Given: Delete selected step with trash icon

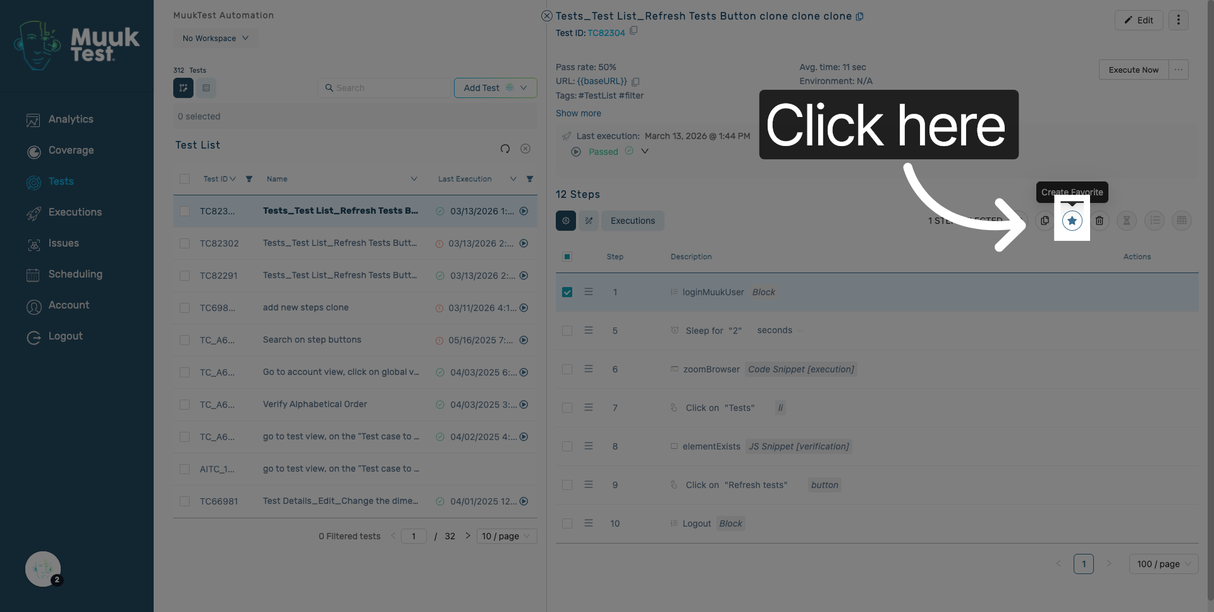Looking at the screenshot, I should (x=1100, y=221).
